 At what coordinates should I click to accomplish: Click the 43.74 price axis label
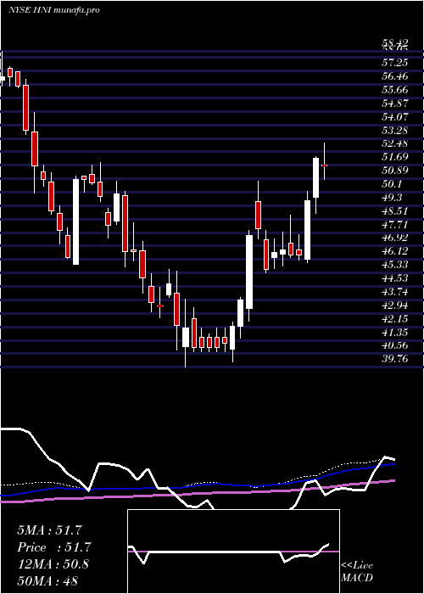pos(395,292)
